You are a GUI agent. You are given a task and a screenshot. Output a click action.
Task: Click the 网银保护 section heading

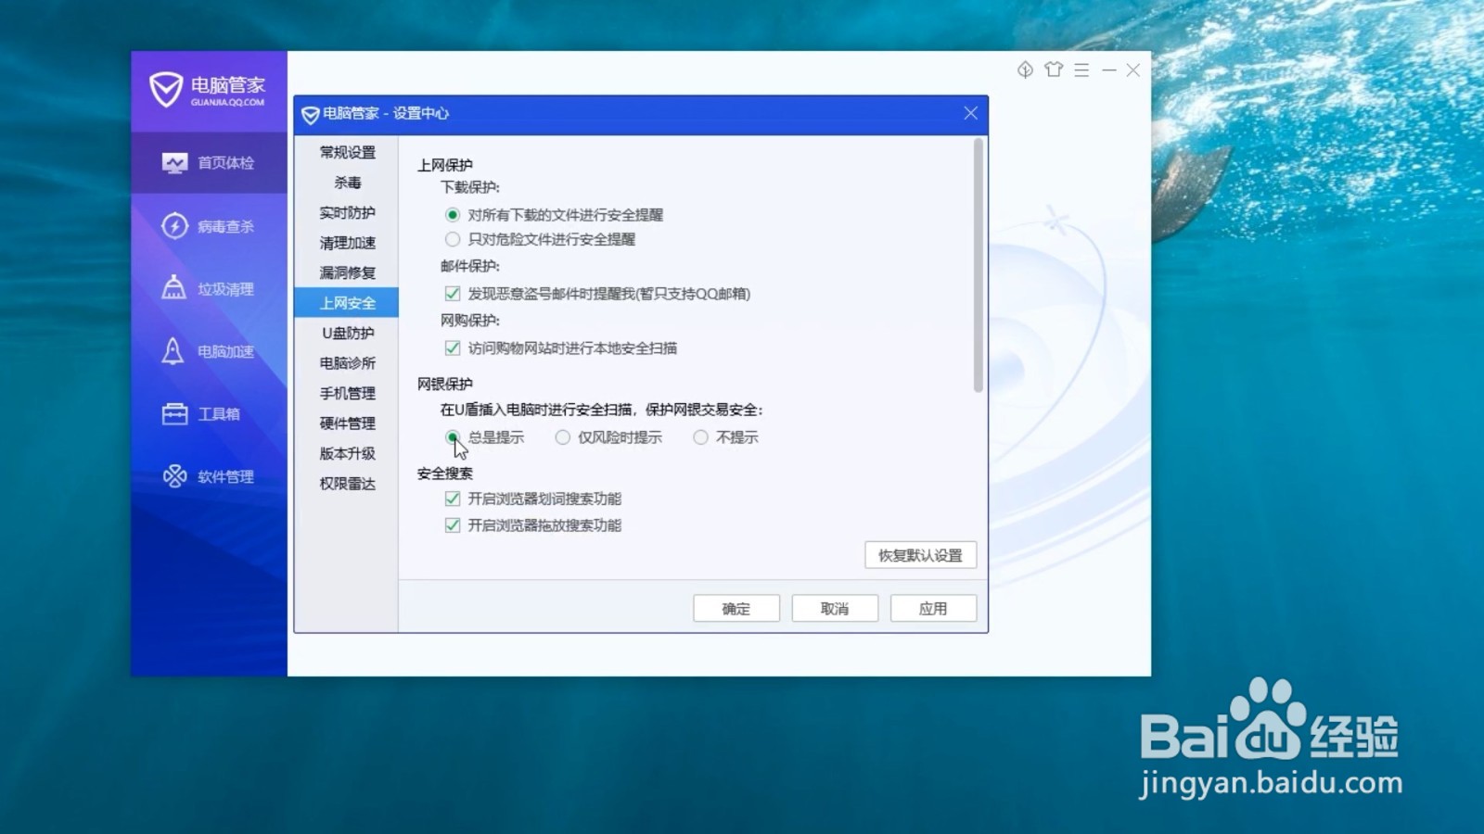tap(445, 384)
